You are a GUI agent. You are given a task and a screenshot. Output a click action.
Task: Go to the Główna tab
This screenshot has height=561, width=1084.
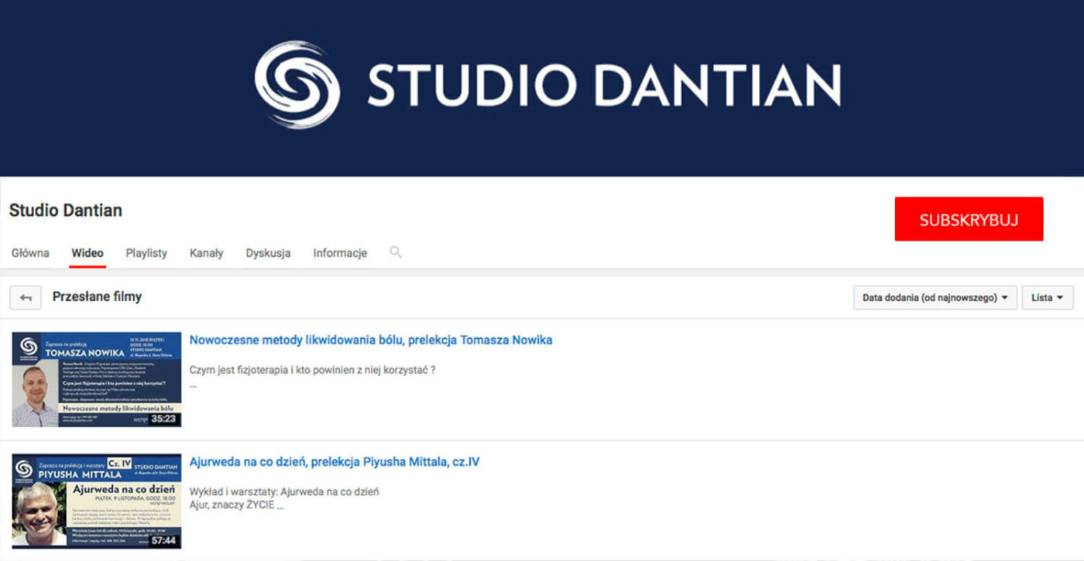point(30,253)
